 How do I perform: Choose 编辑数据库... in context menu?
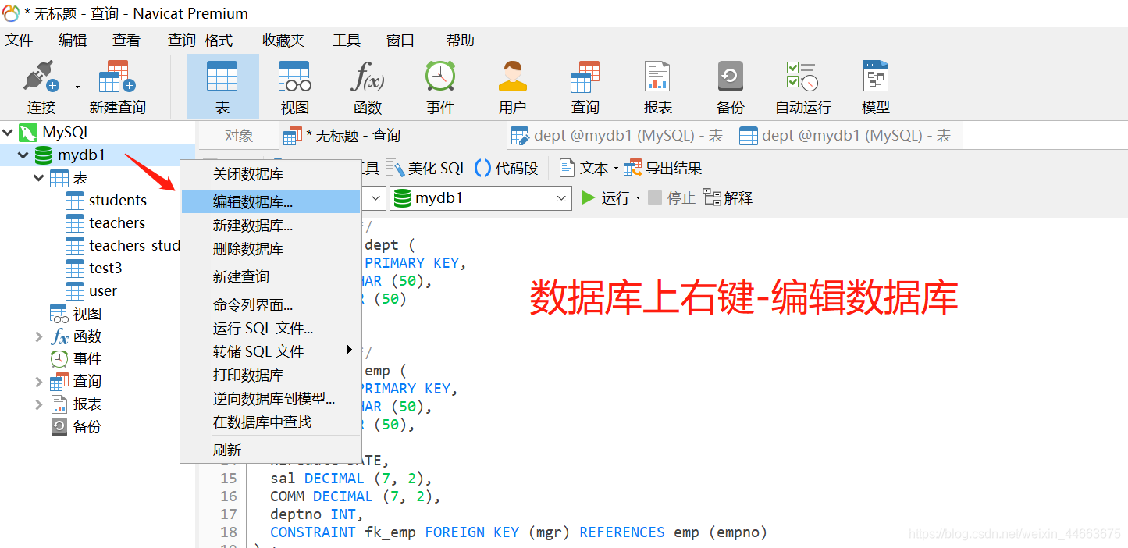coord(271,202)
